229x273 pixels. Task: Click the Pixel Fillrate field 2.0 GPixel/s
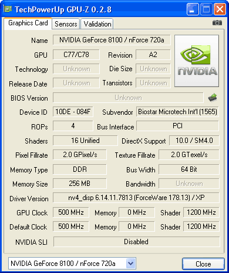tap(80, 155)
